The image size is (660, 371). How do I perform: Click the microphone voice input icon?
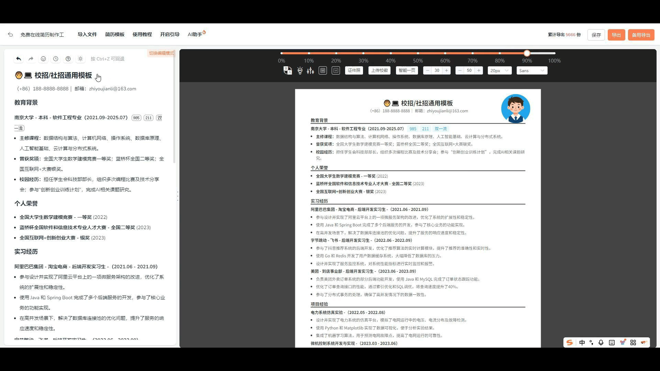601,343
